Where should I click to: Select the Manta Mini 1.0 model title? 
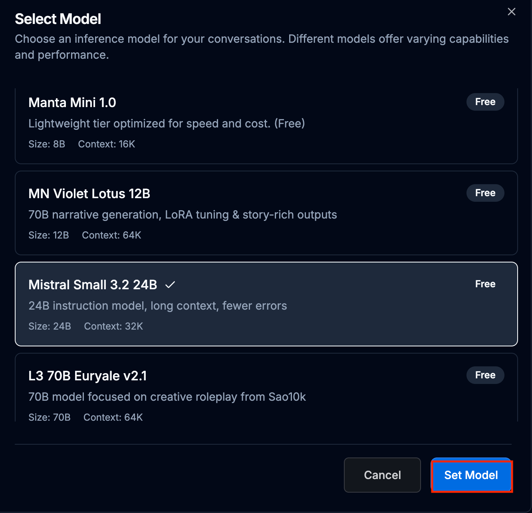(x=72, y=103)
